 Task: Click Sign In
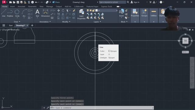point(135,2)
